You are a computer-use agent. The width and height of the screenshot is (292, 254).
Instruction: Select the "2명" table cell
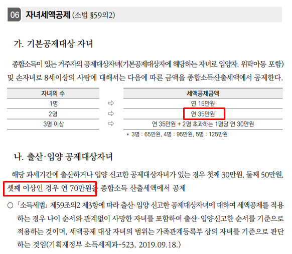coord(53,114)
